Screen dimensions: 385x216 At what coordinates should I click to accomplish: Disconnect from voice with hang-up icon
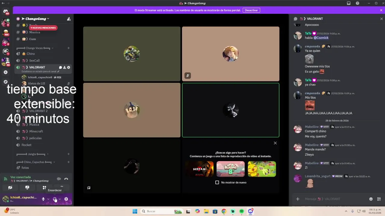66,179
